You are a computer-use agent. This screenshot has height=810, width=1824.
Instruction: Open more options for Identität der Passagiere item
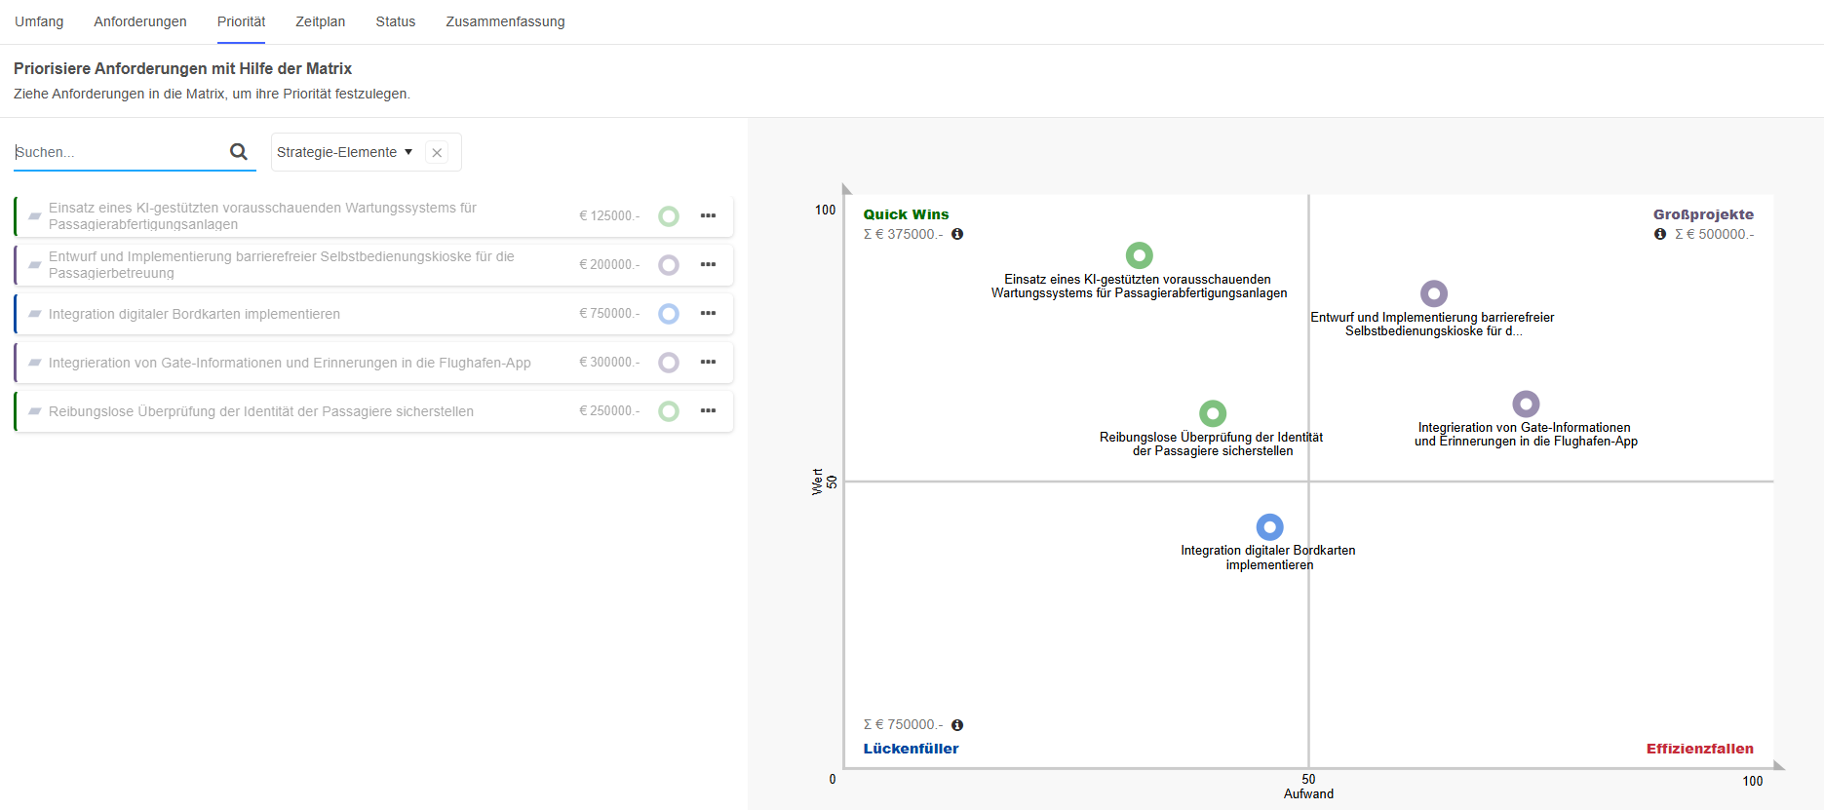click(708, 410)
